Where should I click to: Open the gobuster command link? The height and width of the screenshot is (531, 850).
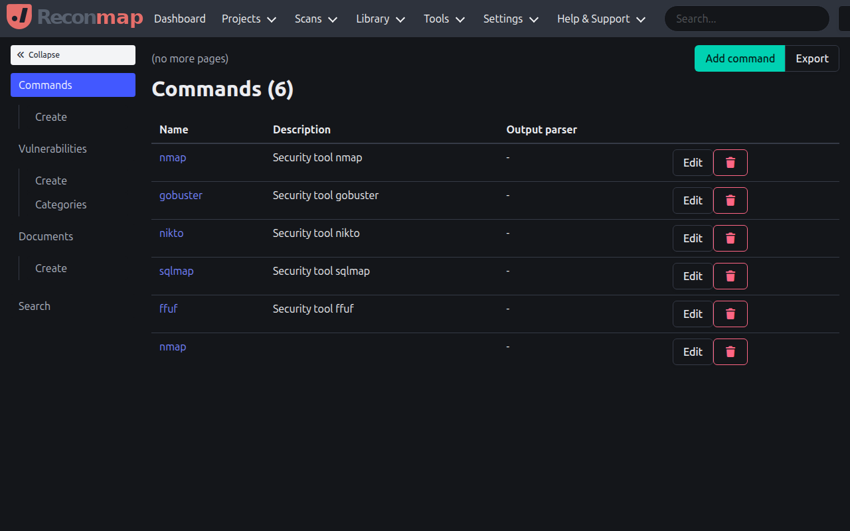pyautogui.click(x=181, y=194)
